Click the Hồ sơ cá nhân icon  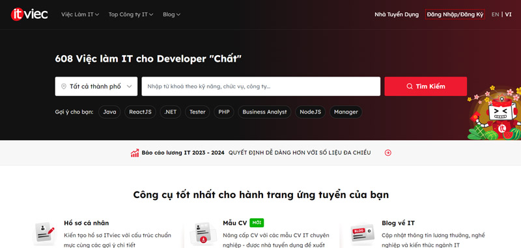(44, 233)
